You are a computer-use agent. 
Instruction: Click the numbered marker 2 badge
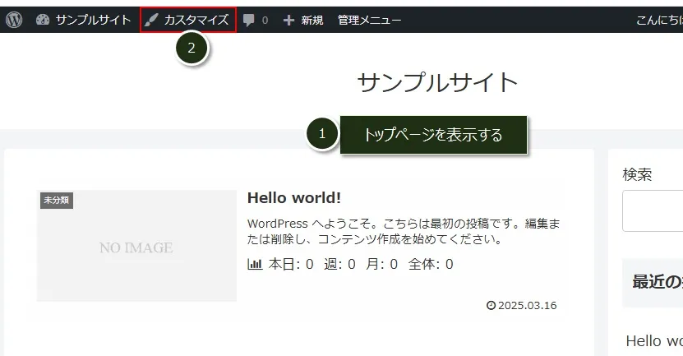(192, 48)
